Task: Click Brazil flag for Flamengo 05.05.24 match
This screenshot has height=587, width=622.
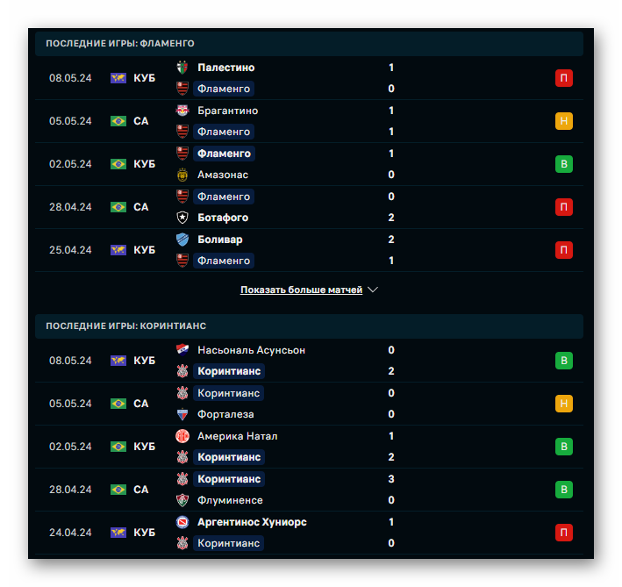Action: (x=118, y=121)
